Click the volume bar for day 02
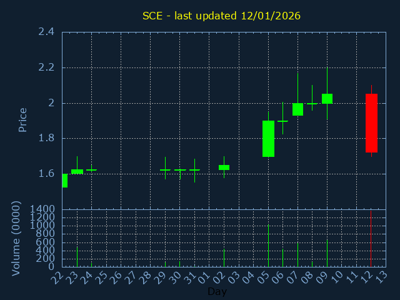This screenshot has height=300, width=400. tap(224, 257)
